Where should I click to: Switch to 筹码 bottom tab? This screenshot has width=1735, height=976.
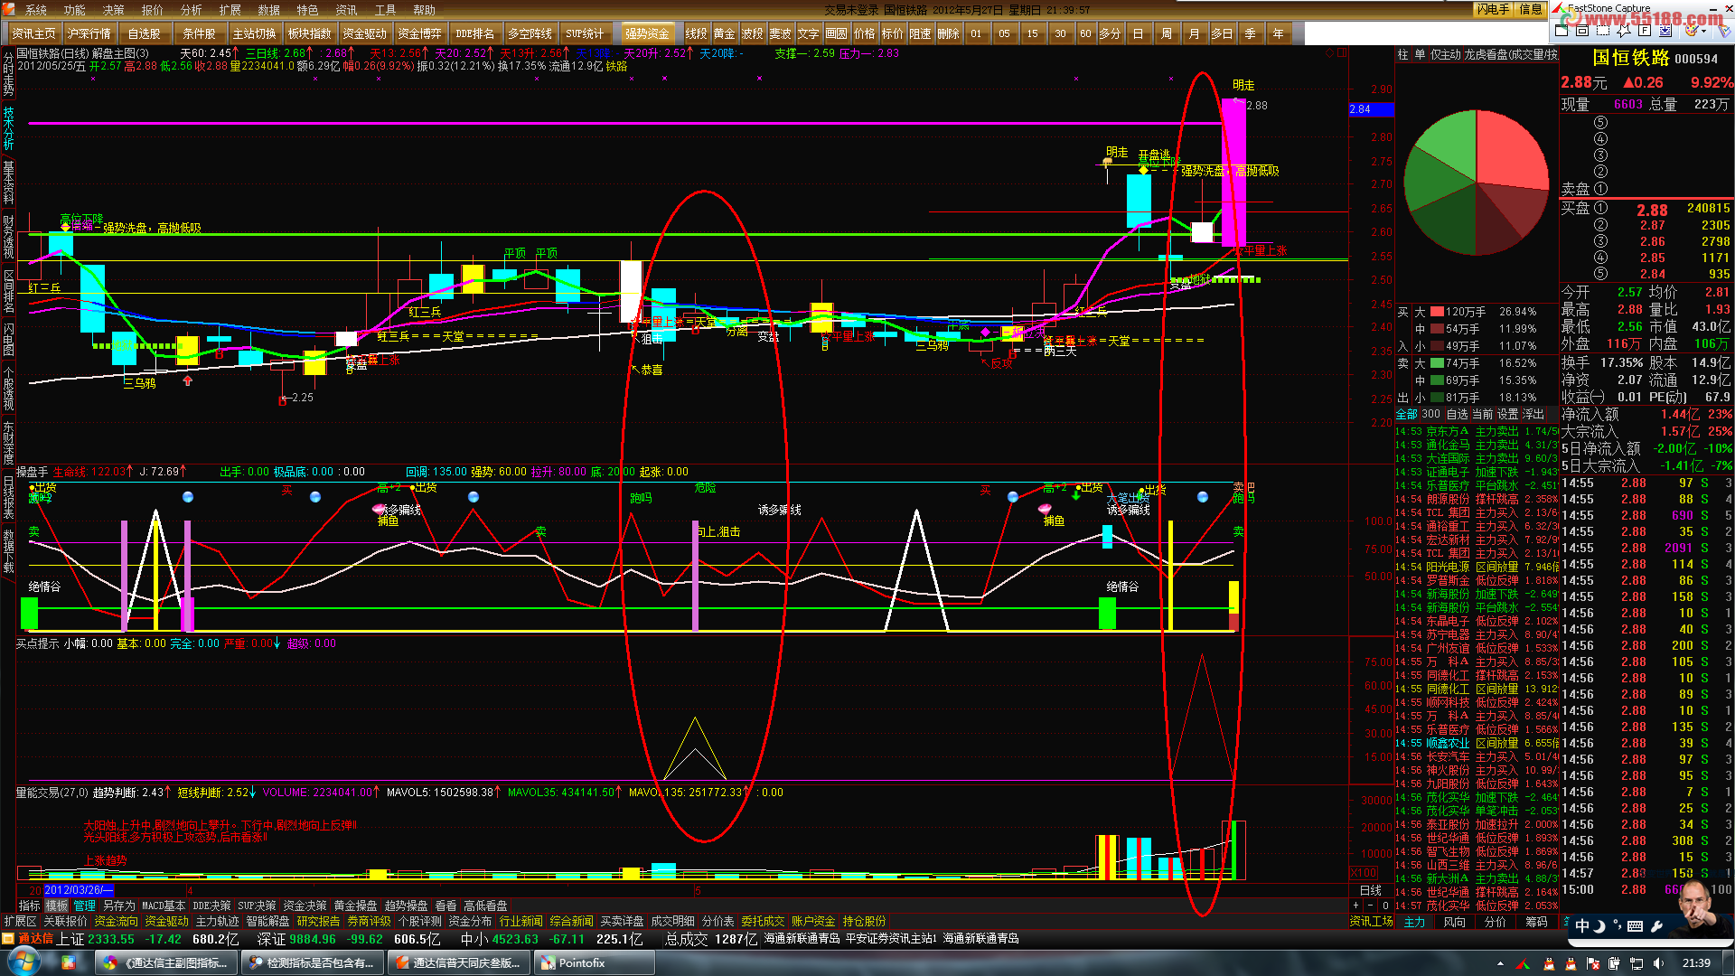[x=1536, y=922]
